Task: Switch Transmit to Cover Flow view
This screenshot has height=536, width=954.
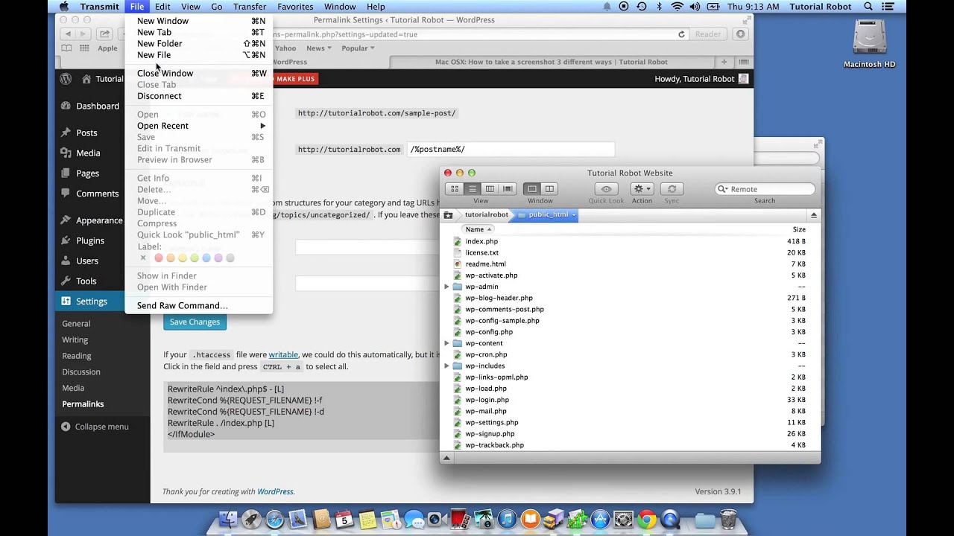Action: pyautogui.click(x=508, y=189)
